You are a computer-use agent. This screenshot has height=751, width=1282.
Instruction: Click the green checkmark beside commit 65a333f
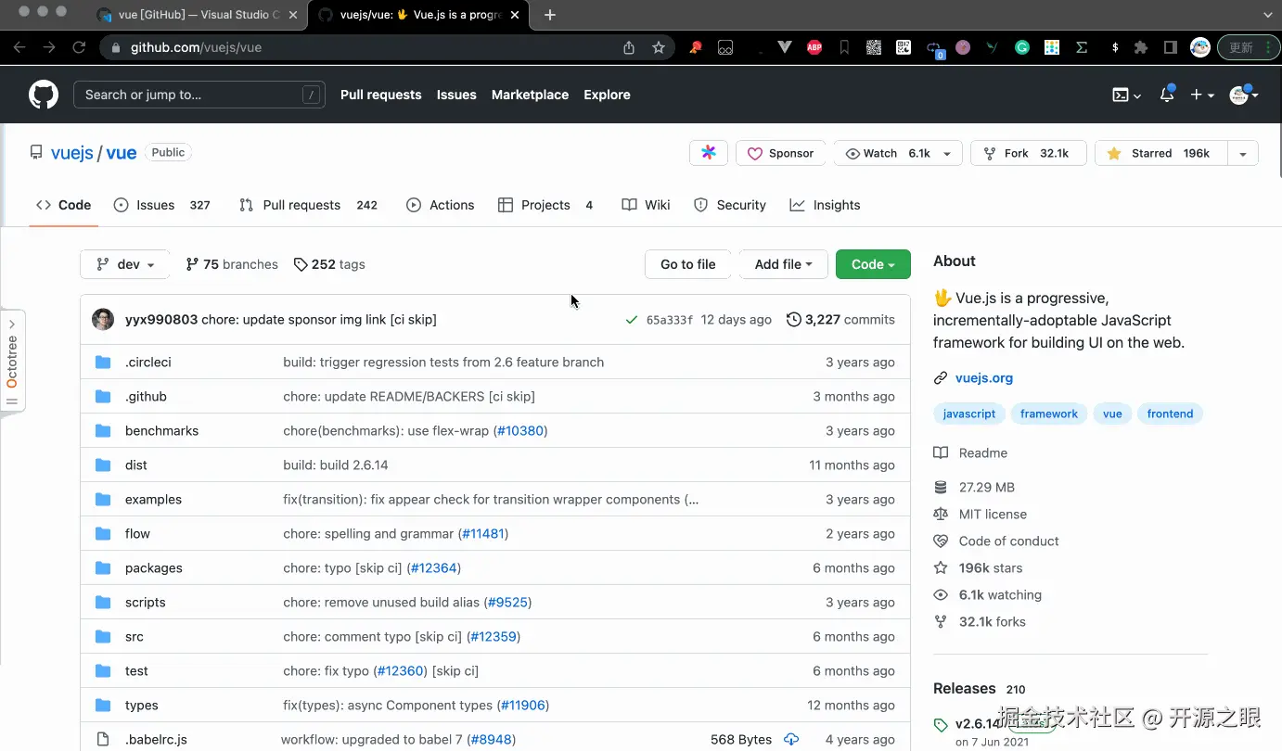632,319
